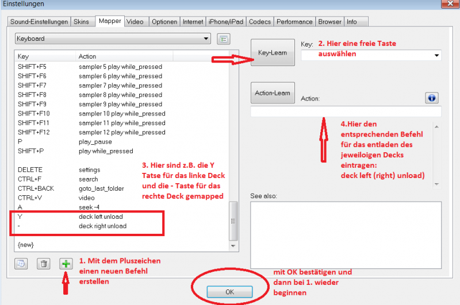Open the Browser tab

(x=329, y=22)
